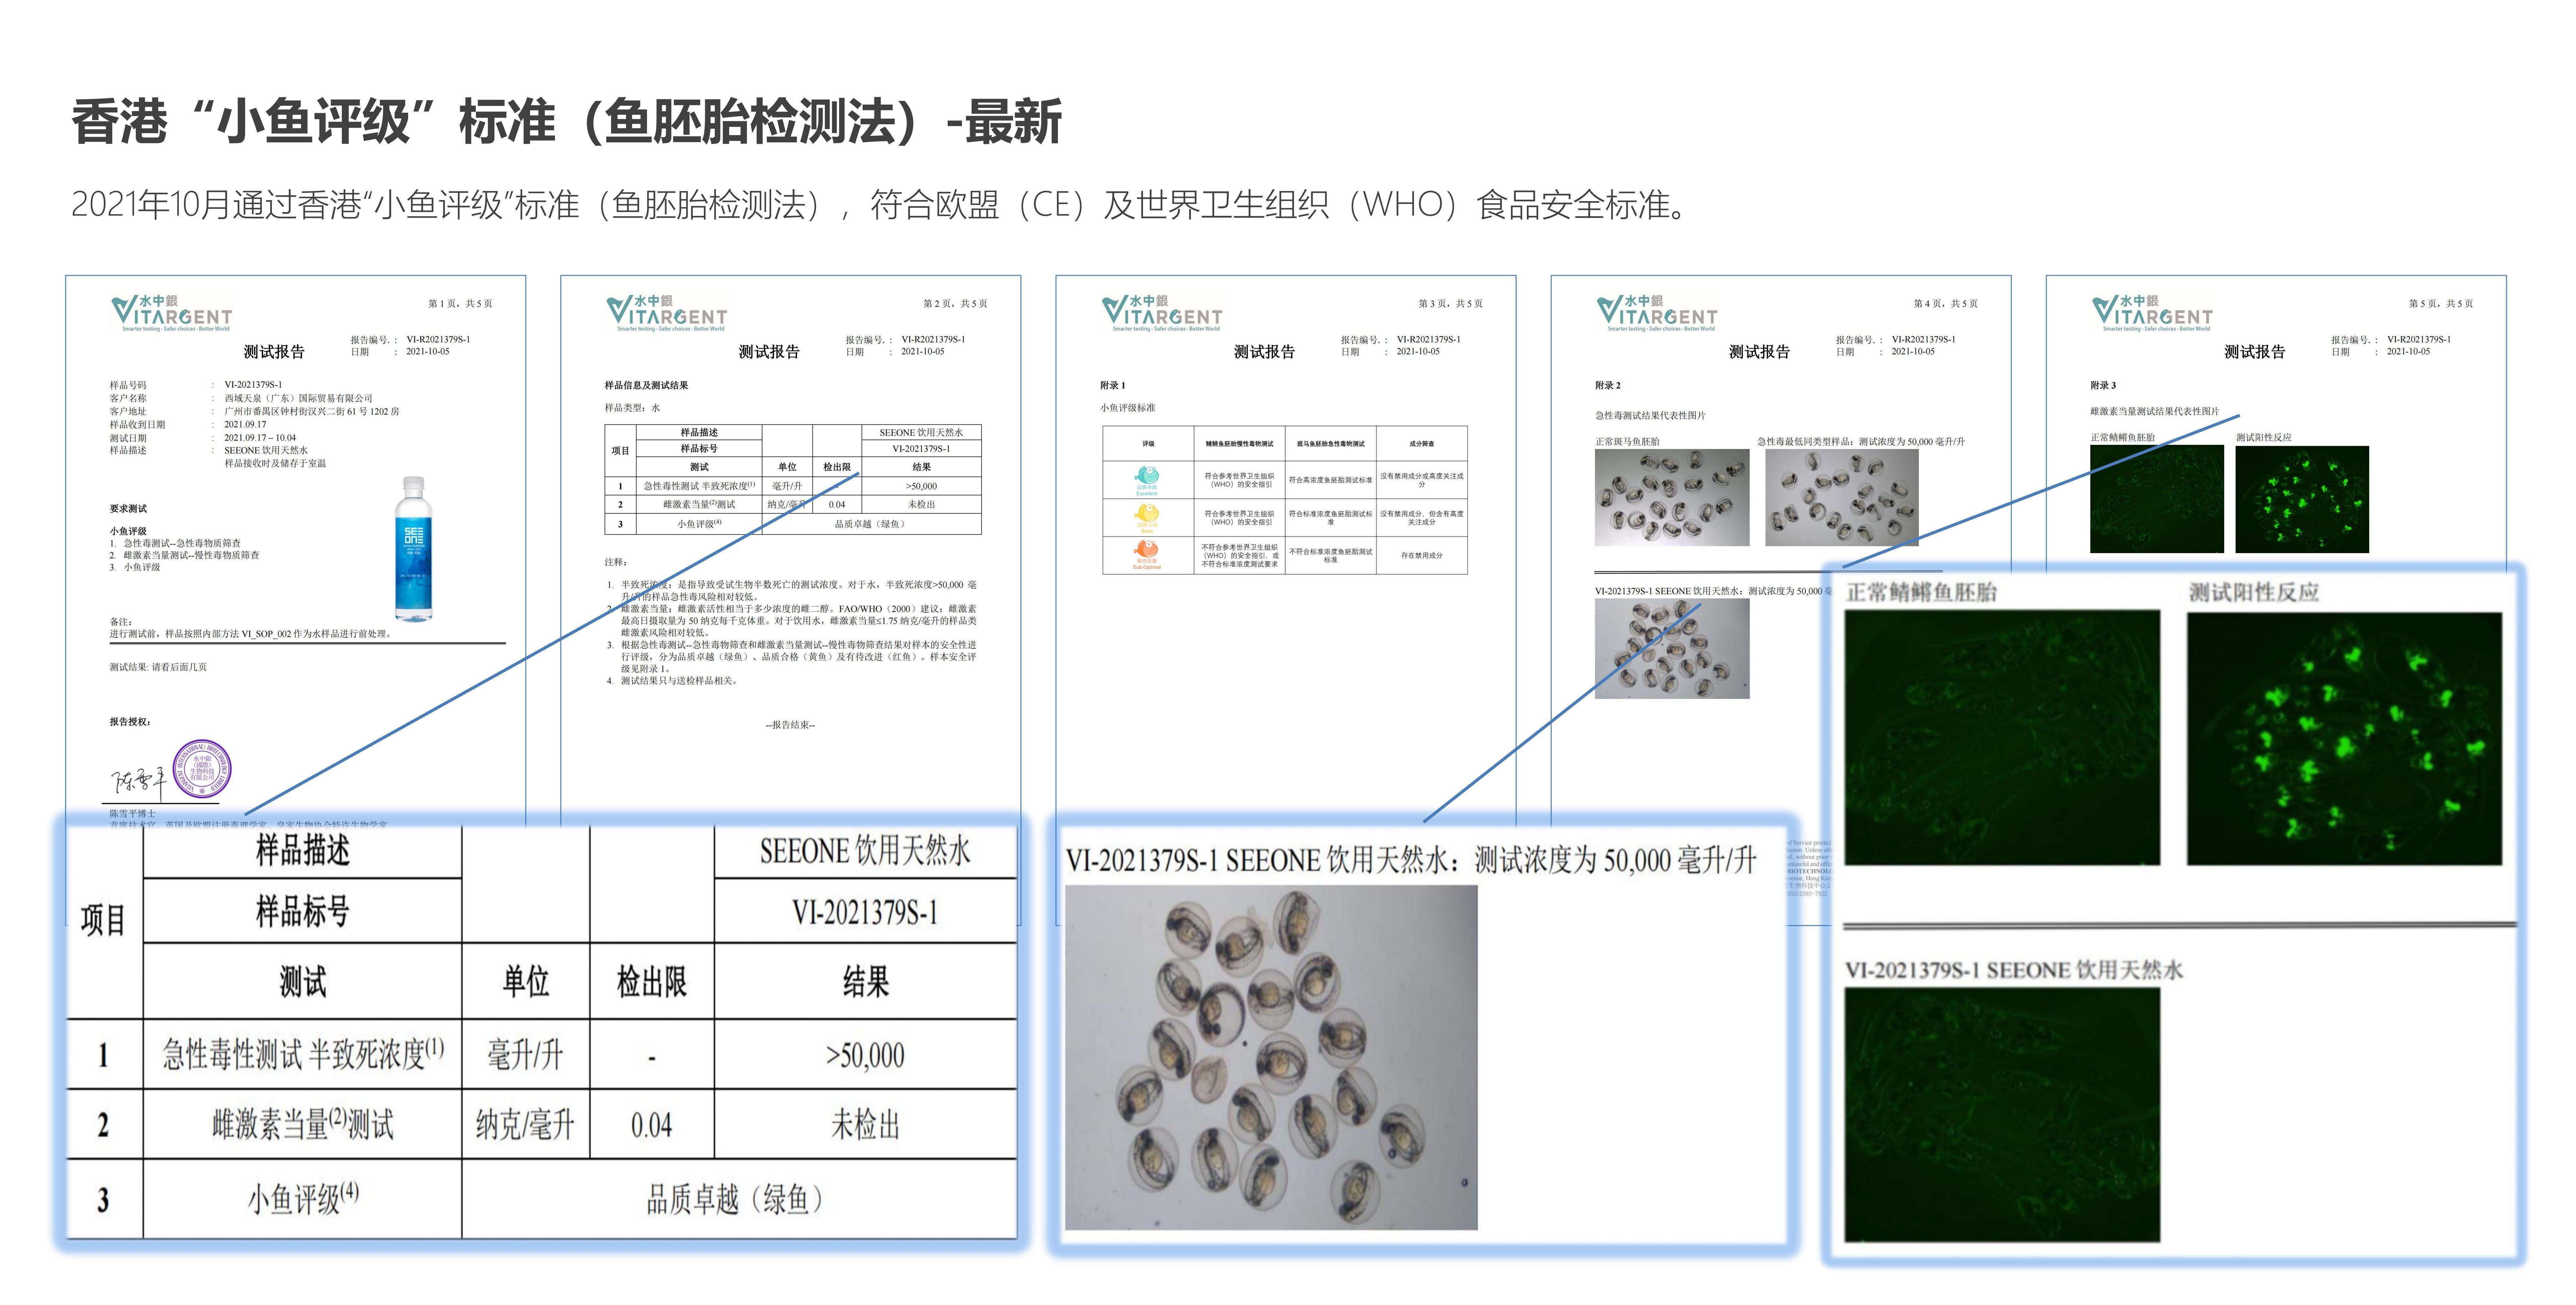Open the small 测试阳性反应 image on page 5
The width and height of the screenshot is (2576, 1305).
pos(2302,499)
